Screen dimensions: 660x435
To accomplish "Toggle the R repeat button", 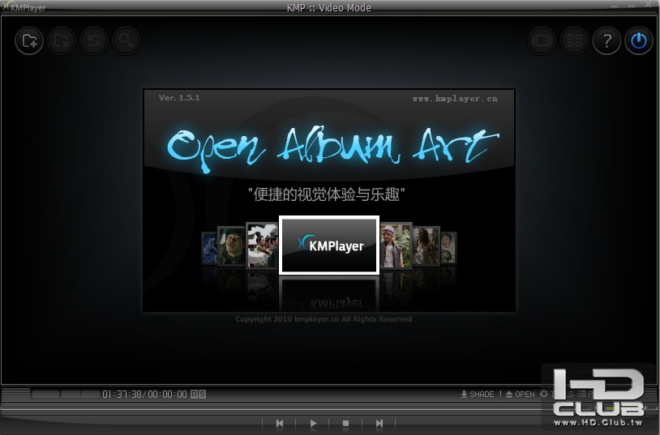I will pyautogui.click(x=194, y=394).
